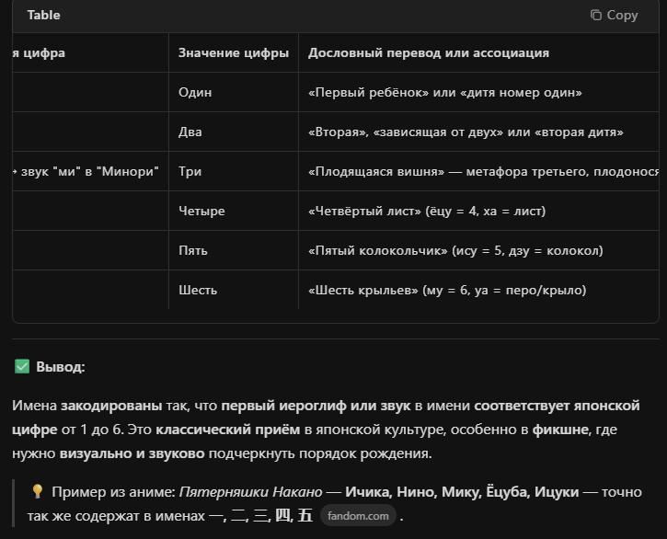Click the Шесть cell in the table

(198, 290)
